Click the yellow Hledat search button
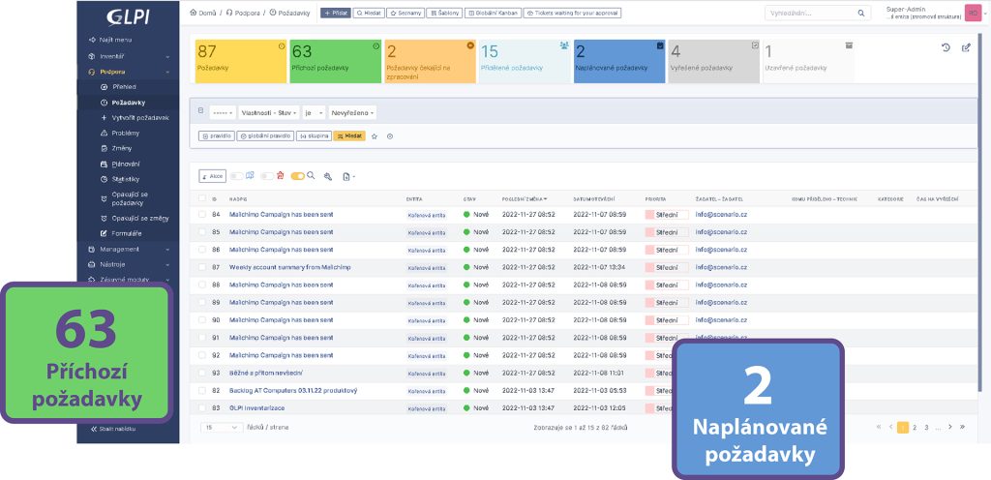The height and width of the screenshot is (480, 991). click(349, 136)
